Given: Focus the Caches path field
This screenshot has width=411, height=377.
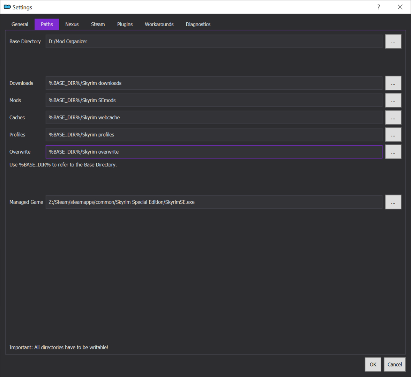Looking at the screenshot, I should [x=214, y=117].
